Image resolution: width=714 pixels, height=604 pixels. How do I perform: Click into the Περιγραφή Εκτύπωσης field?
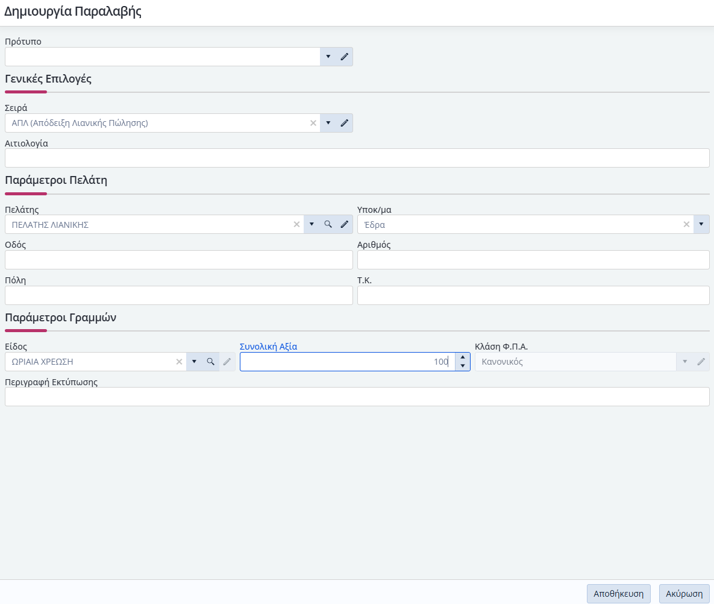pyautogui.click(x=357, y=397)
